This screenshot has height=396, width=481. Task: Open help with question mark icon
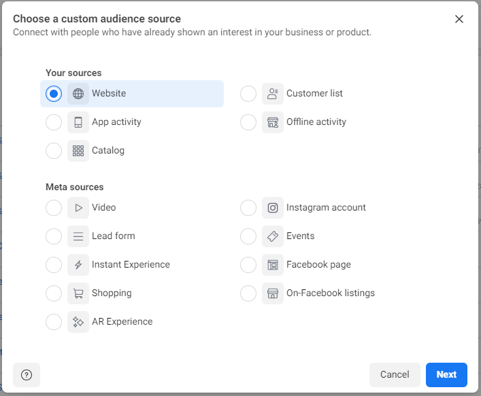click(27, 375)
